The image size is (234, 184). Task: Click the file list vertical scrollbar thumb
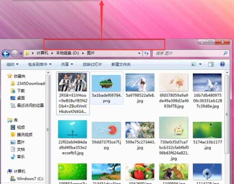(x=227, y=114)
